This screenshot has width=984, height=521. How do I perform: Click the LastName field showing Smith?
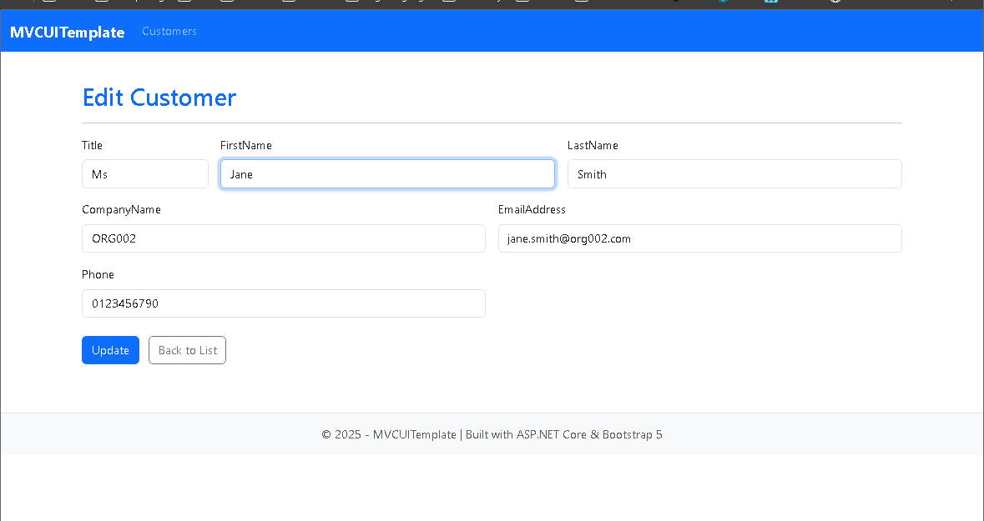pos(734,173)
